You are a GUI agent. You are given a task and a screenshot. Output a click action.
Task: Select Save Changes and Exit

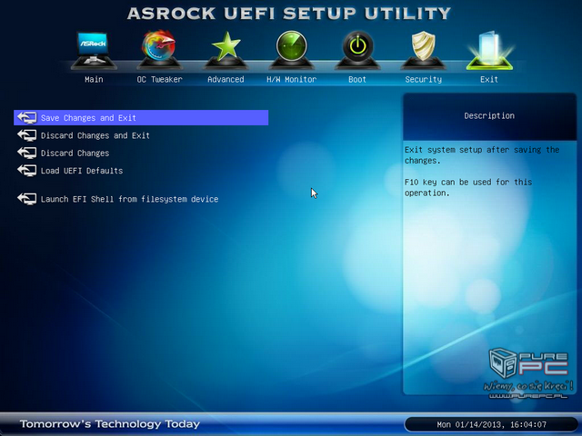coord(88,118)
